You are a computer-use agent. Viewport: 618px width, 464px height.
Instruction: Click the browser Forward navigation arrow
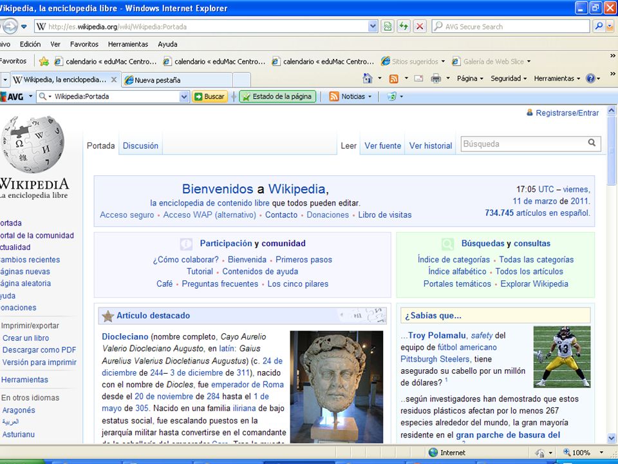coord(10,26)
